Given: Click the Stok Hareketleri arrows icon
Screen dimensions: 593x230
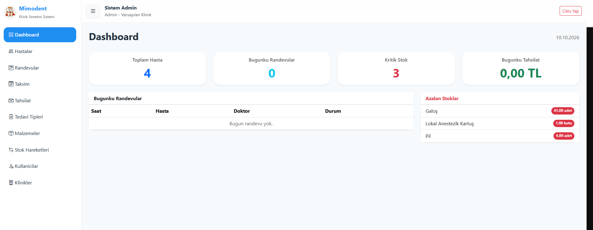Looking at the screenshot, I should coord(11,150).
